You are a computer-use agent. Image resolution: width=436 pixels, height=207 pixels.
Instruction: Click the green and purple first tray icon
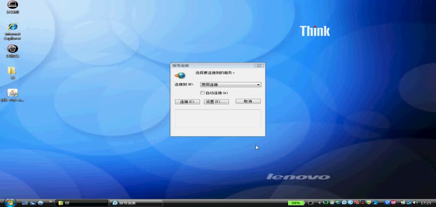pyautogui.click(x=326, y=203)
